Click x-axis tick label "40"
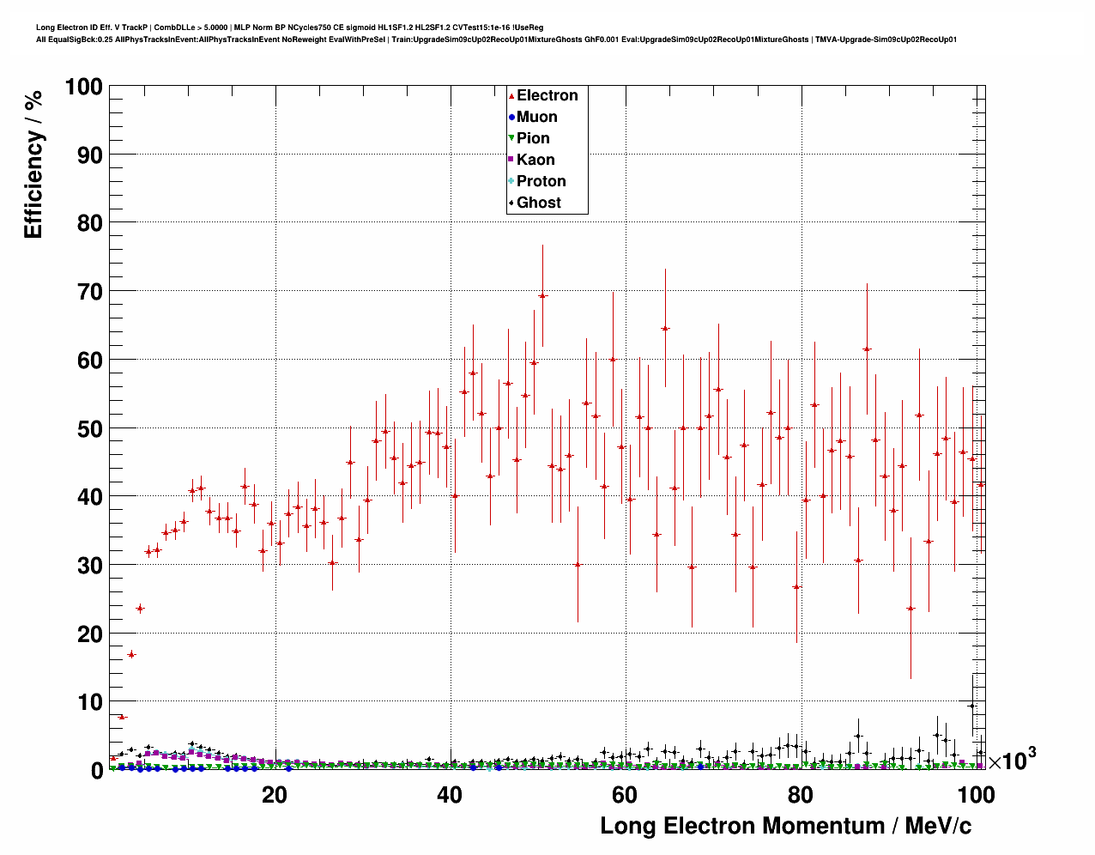Screen dimensions: 1095x855 pyautogui.click(x=450, y=795)
